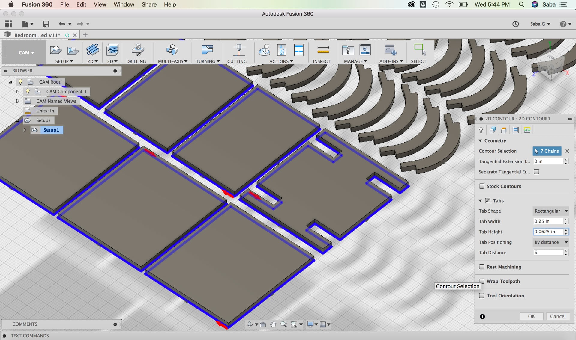Click the Cutting tool icon

238,50
